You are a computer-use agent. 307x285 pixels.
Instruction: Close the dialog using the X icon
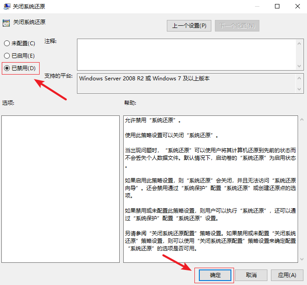pos(297,7)
